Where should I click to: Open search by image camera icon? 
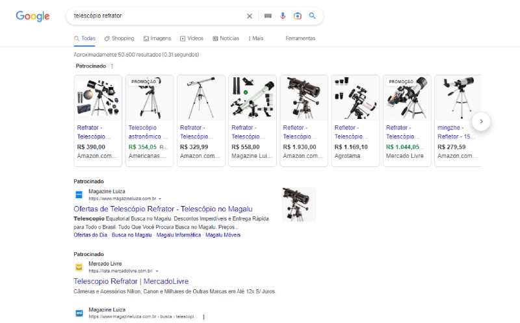[297, 16]
